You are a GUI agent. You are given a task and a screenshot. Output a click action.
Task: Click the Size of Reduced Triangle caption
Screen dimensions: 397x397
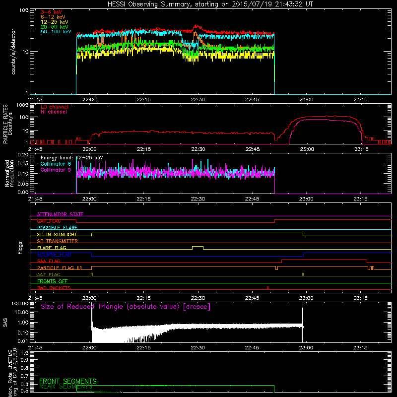[126, 307]
